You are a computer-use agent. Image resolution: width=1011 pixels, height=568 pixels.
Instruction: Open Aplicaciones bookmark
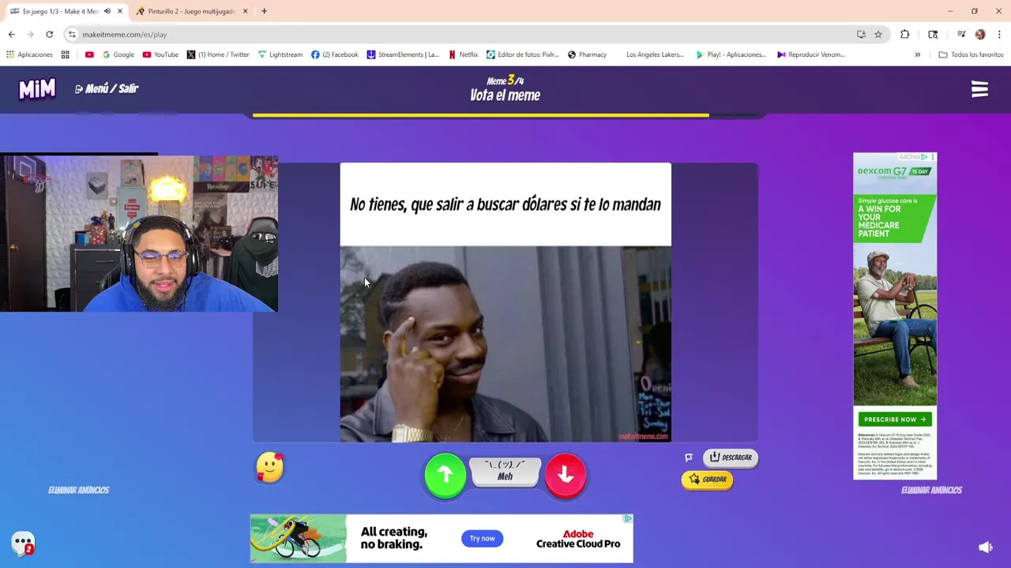pos(29,54)
